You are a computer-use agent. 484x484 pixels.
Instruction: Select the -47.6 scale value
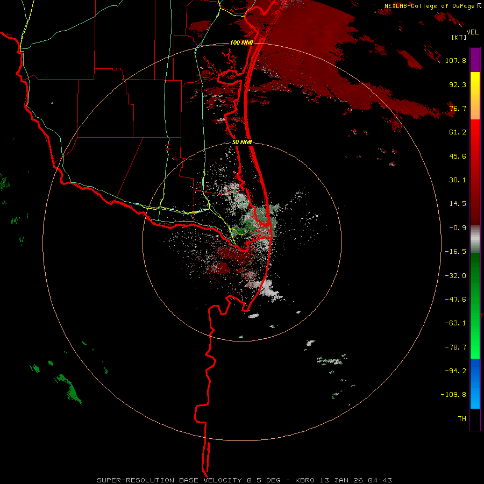tap(455, 300)
